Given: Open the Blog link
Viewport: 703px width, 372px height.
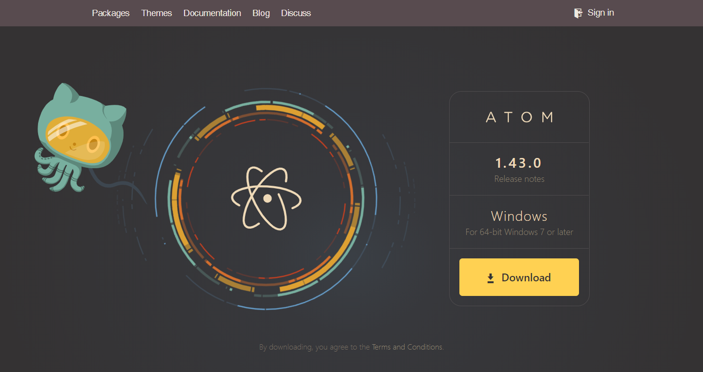Looking at the screenshot, I should tap(261, 13).
